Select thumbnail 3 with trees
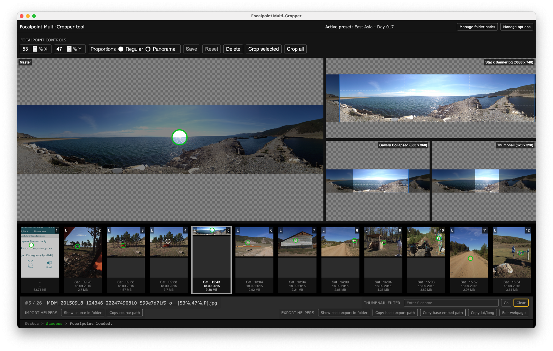 point(126,260)
